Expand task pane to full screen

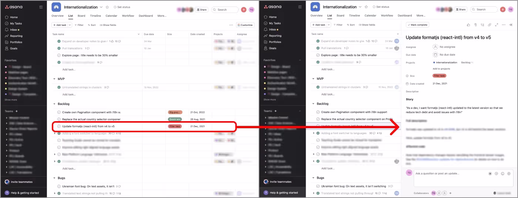[x=497, y=25]
